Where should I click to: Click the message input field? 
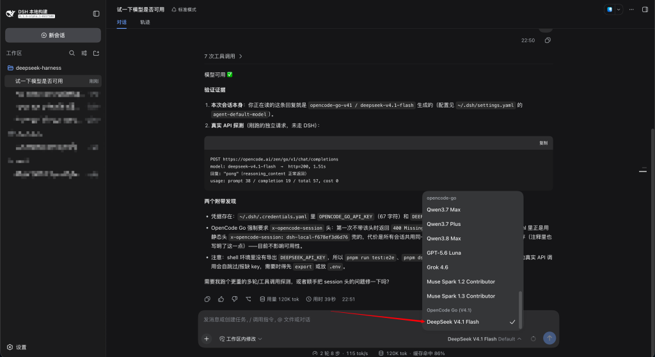[309, 319]
